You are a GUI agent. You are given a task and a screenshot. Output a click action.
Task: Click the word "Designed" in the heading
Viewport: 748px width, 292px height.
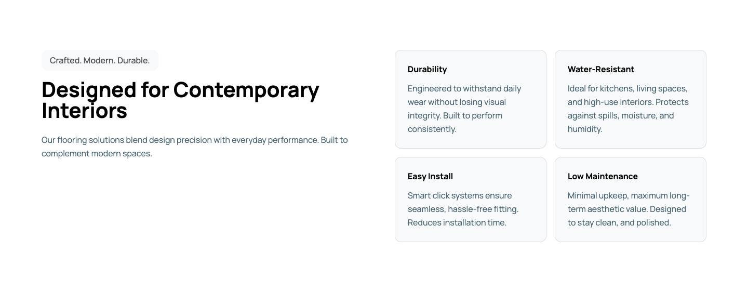click(89, 90)
